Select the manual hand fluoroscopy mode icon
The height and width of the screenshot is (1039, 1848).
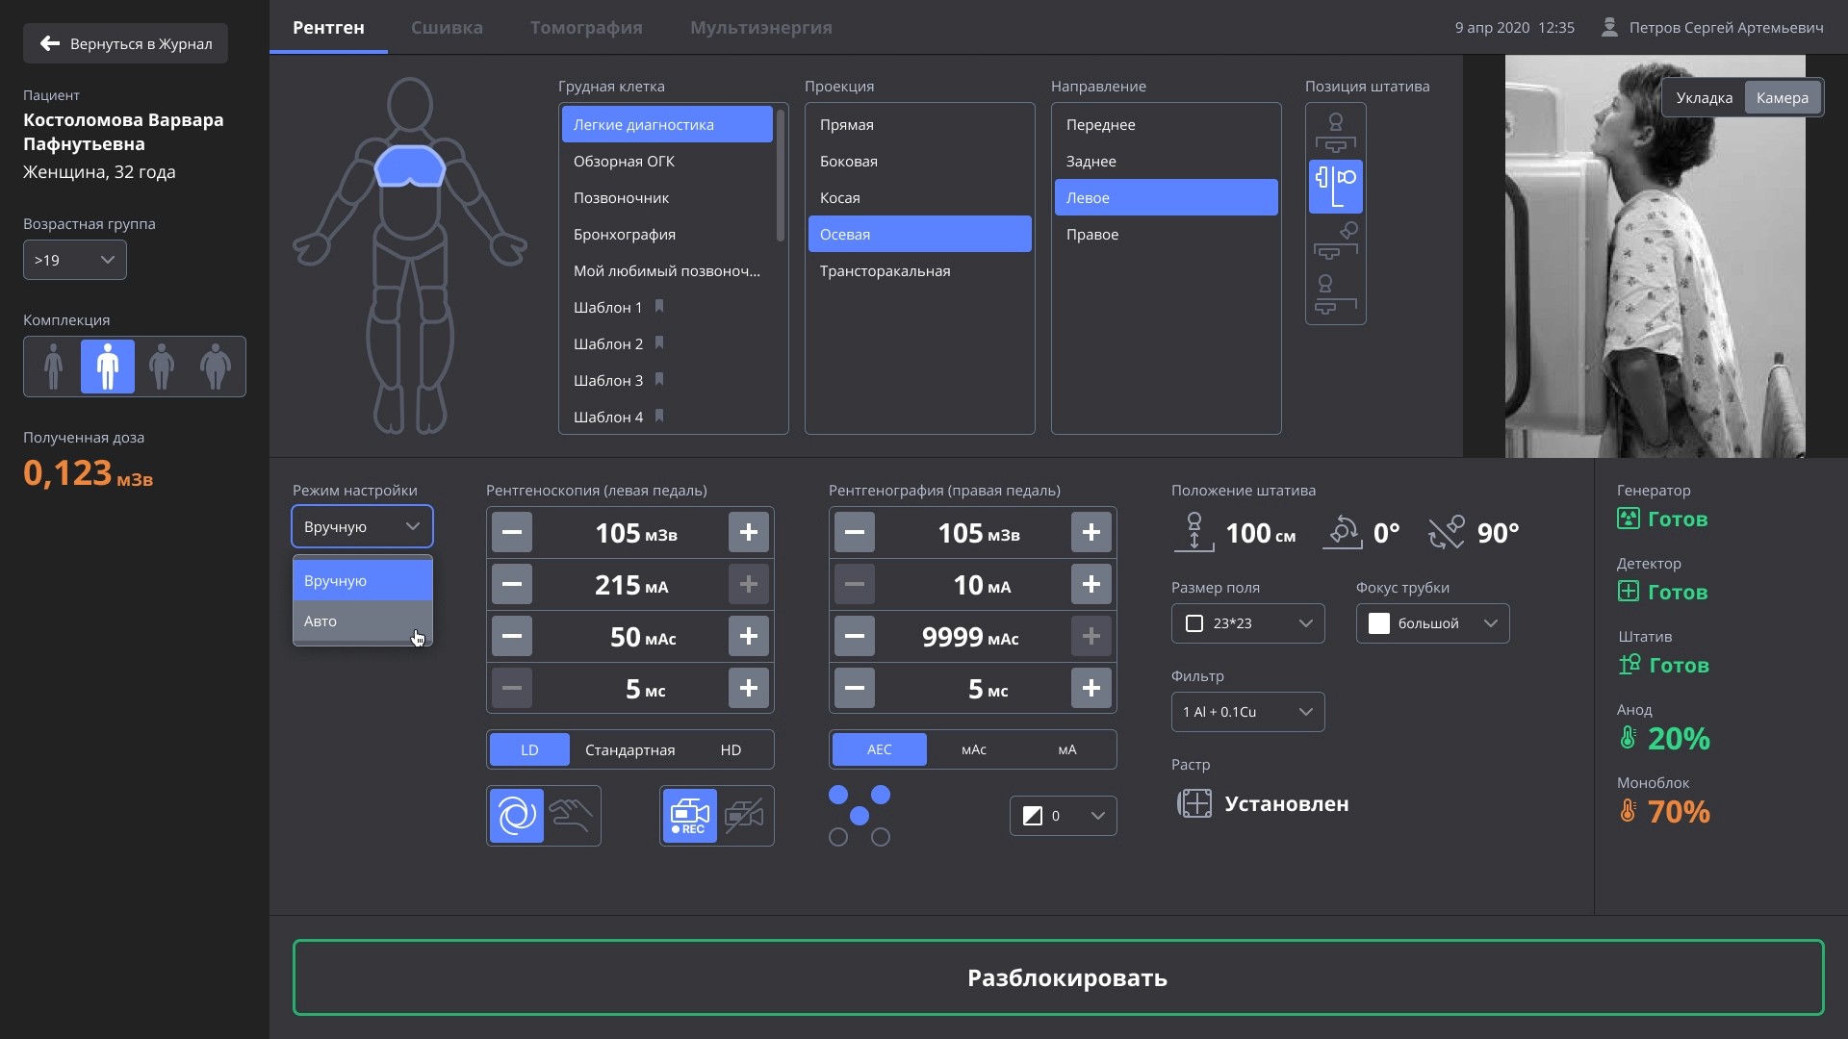pyautogui.click(x=572, y=816)
